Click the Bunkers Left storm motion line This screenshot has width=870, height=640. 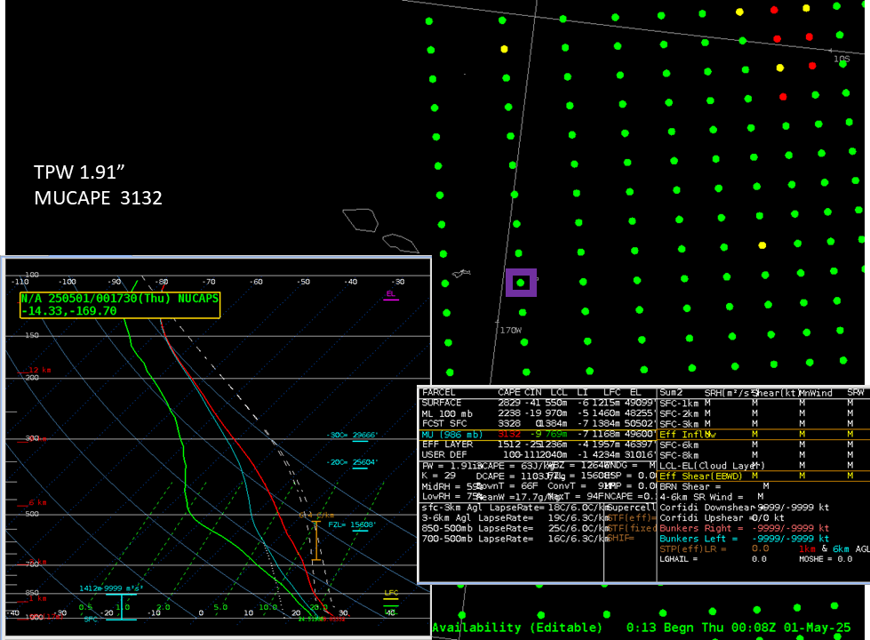tap(744, 539)
